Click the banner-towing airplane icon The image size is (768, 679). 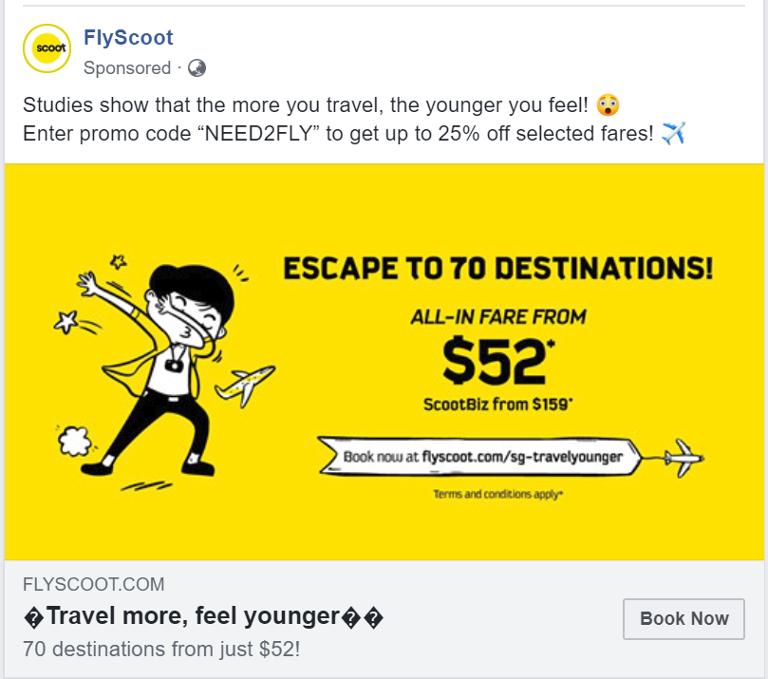coord(684,458)
